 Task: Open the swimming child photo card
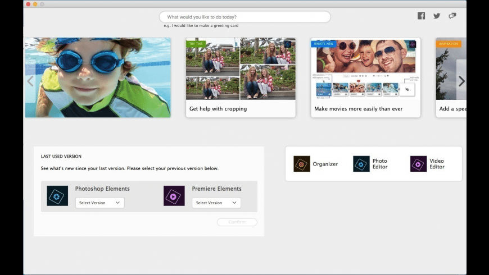(98, 77)
